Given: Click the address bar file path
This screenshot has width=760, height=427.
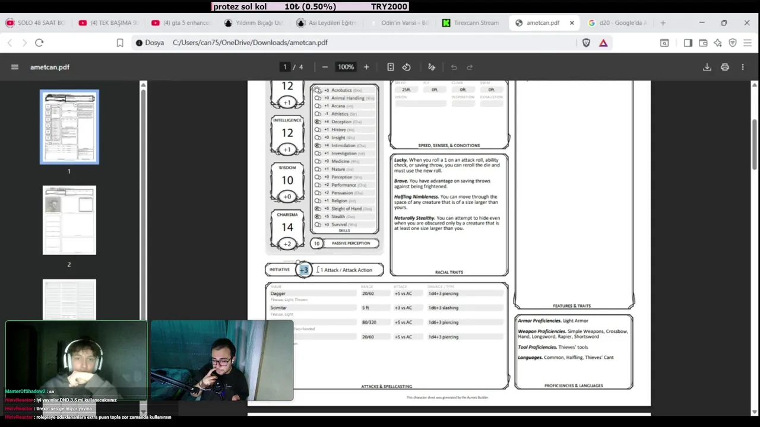Looking at the screenshot, I should (250, 43).
